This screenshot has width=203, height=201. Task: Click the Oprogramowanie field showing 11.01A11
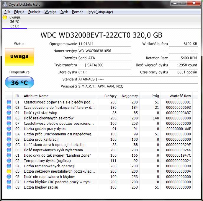point(104,44)
